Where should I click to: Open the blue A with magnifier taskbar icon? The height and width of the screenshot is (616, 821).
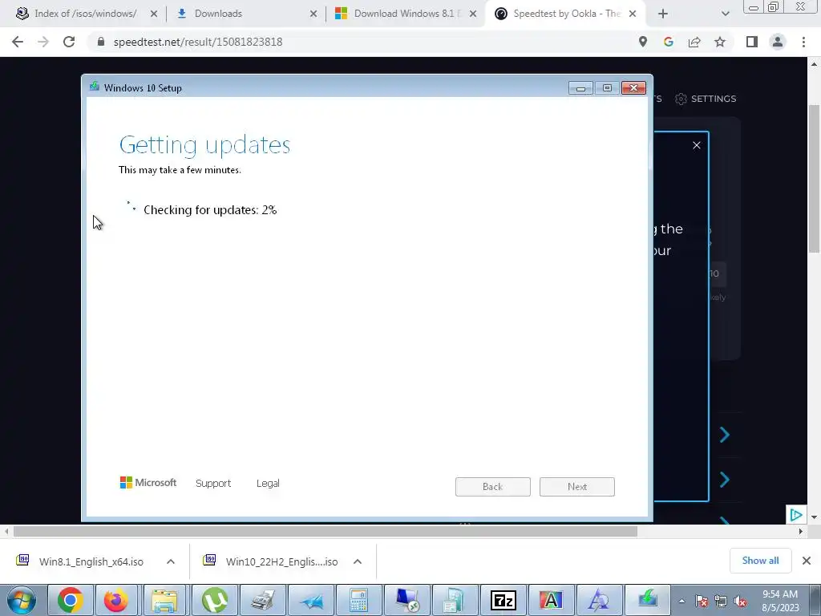coord(598,600)
